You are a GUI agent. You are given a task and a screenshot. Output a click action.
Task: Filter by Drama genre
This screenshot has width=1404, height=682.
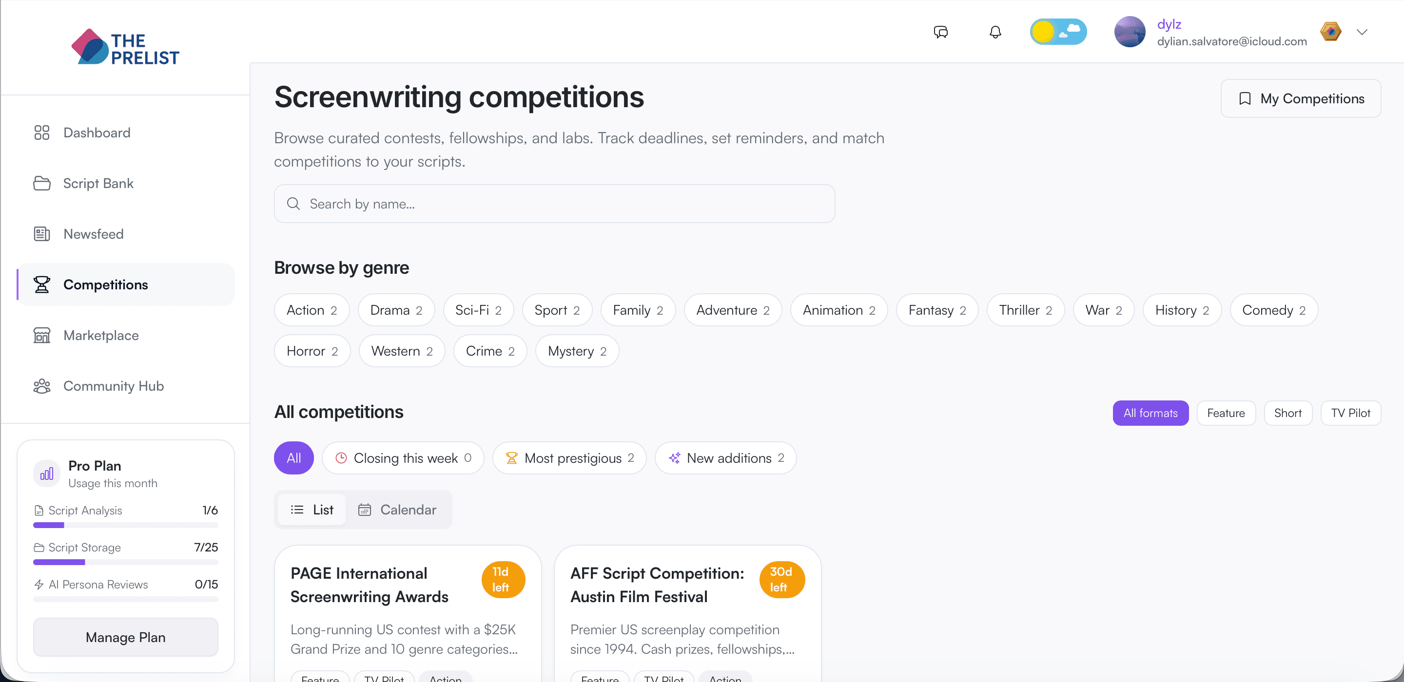pyautogui.click(x=396, y=310)
